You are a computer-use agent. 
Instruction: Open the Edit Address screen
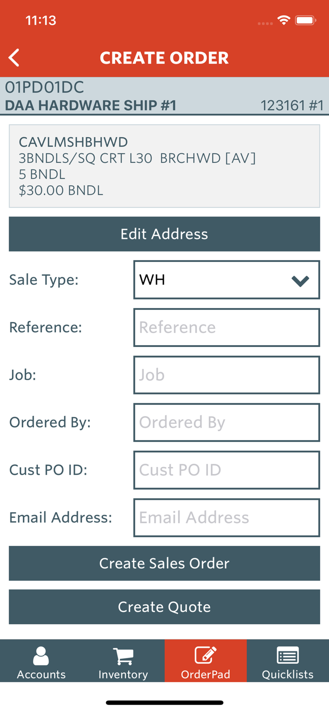coord(164,234)
